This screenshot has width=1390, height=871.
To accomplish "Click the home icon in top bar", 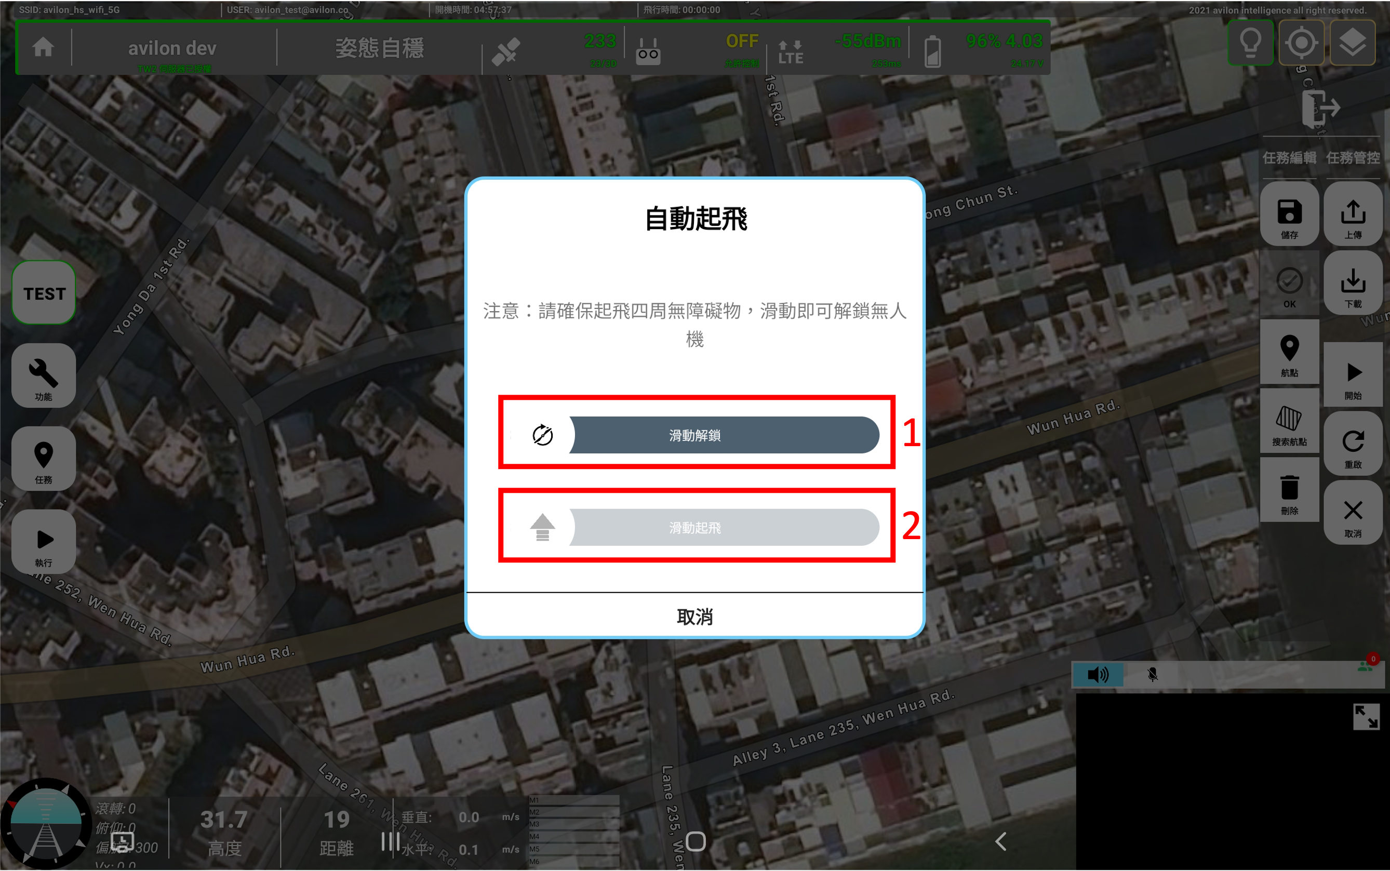I will point(43,47).
